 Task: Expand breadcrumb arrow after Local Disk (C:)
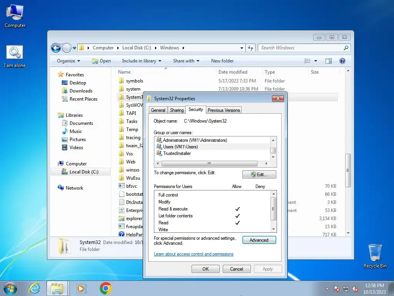[x=155, y=48]
